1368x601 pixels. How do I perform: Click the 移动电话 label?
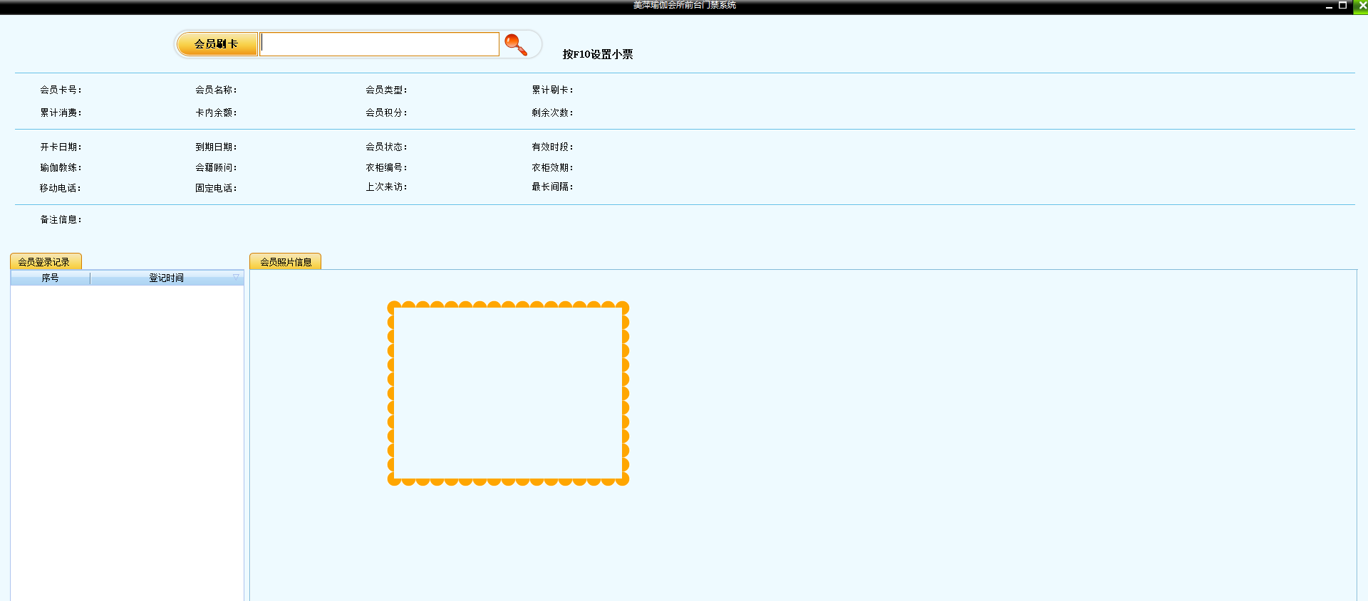click(61, 188)
